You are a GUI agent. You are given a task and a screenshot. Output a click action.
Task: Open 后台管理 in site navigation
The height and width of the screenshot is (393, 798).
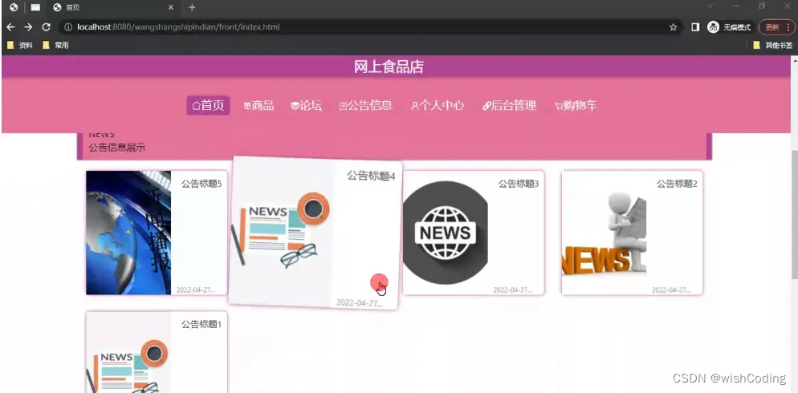tap(510, 105)
